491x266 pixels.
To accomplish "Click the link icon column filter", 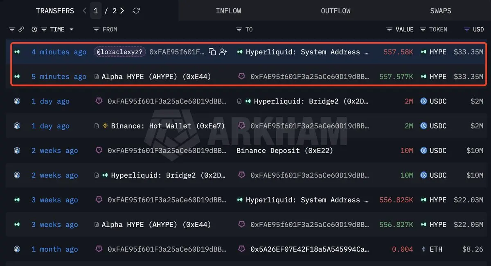I will pyautogui.click(x=21, y=29).
